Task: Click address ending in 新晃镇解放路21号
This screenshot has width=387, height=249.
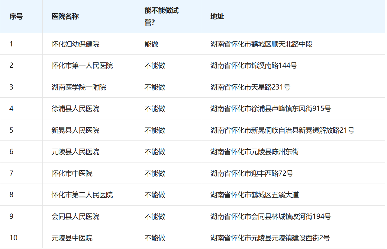Action: pyautogui.click(x=282, y=130)
